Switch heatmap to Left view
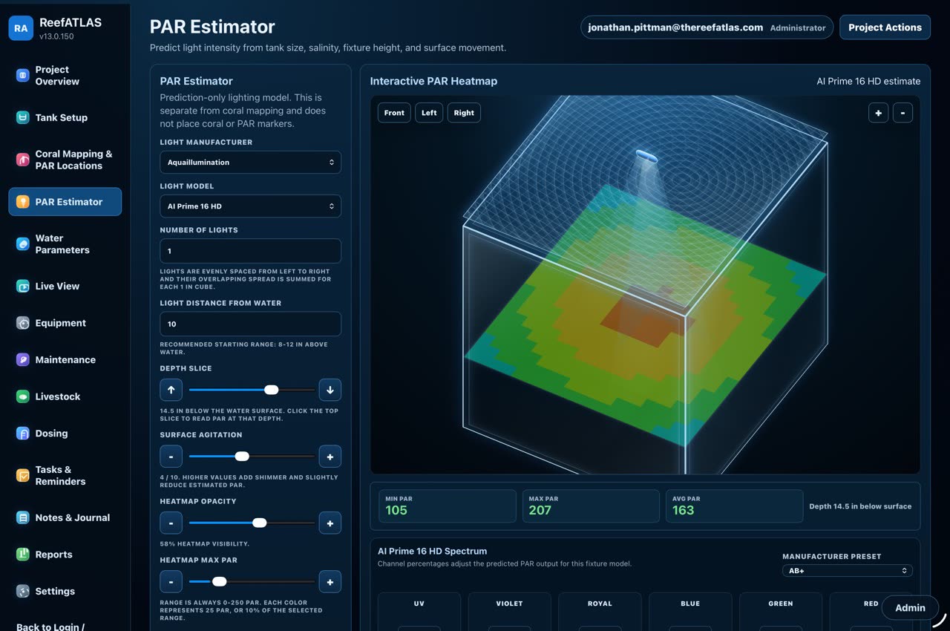950x631 pixels. tap(429, 113)
